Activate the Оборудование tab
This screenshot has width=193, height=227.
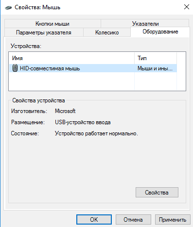tap(160, 32)
